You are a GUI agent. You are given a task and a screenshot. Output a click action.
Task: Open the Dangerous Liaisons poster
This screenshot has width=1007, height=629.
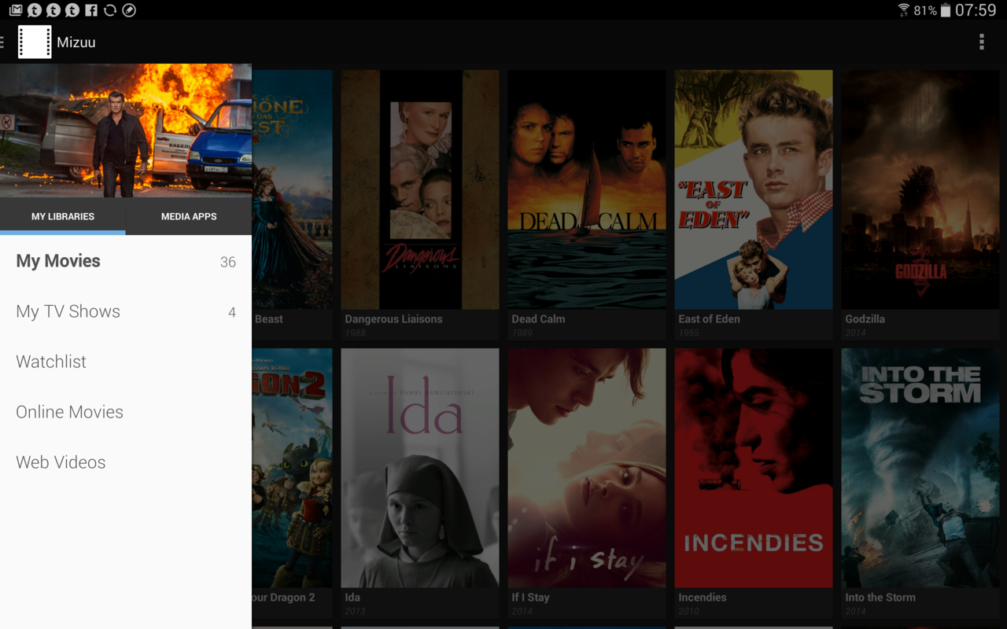tap(420, 189)
